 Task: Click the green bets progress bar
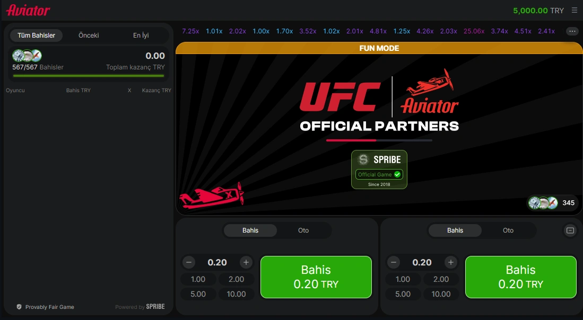pyautogui.click(x=89, y=76)
